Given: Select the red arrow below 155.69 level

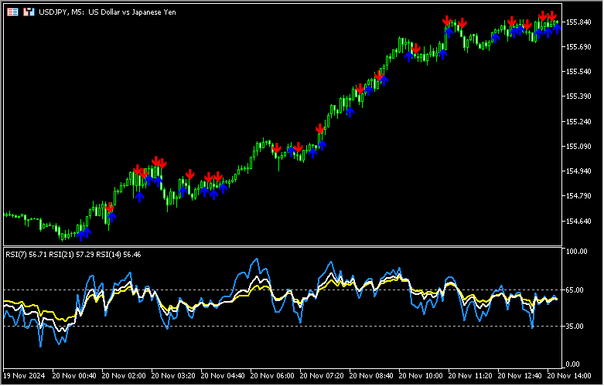Looking at the screenshot, I should 415,49.
